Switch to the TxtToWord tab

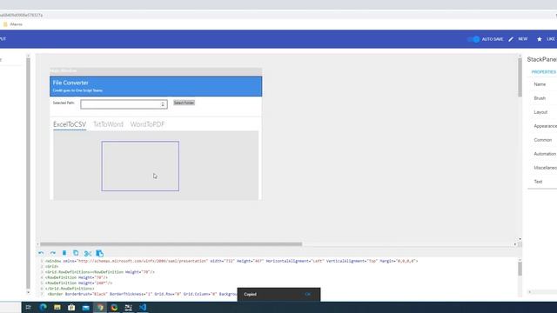tap(108, 124)
